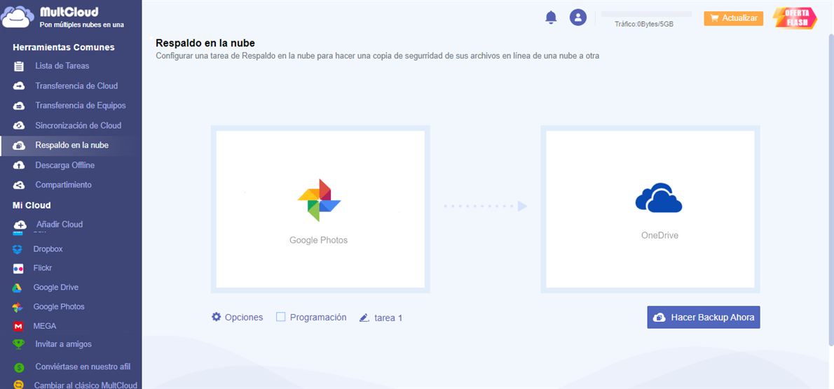This screenshot has height=389, width=834.
Task: Click the Descarga Offline cloud icon
Action: coord(19,166)
